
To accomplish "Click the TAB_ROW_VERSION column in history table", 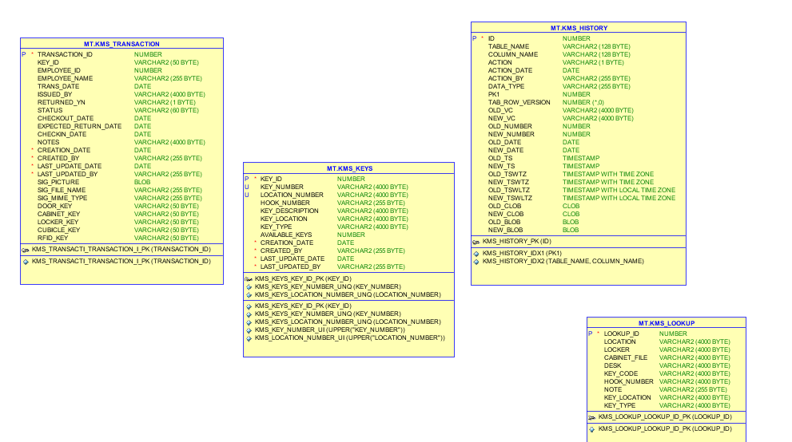I will 579,102.
